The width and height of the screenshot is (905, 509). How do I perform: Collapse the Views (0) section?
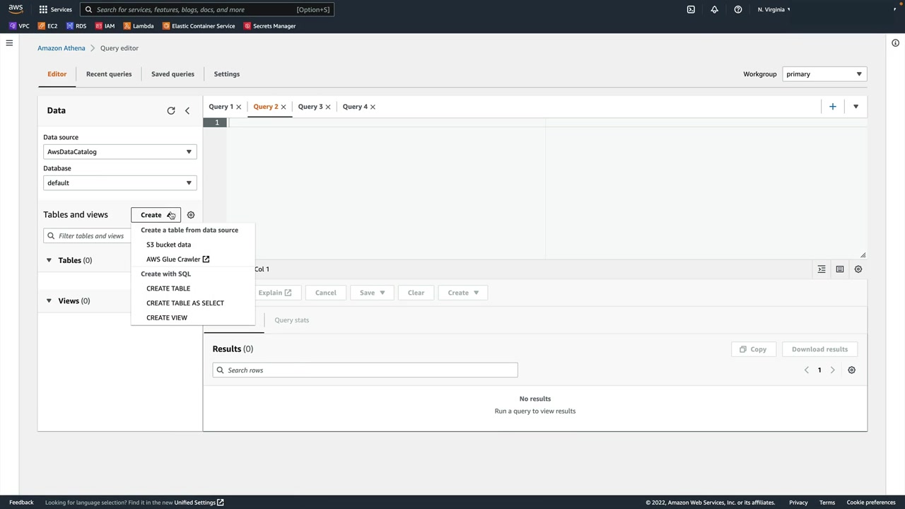click(49, 301)
